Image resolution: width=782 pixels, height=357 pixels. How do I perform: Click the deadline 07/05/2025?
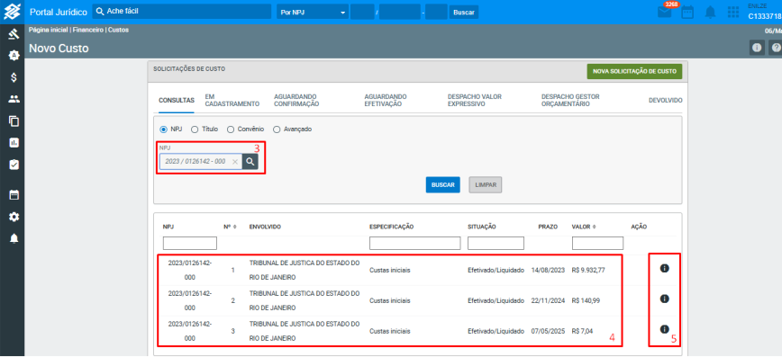(548, 331)
